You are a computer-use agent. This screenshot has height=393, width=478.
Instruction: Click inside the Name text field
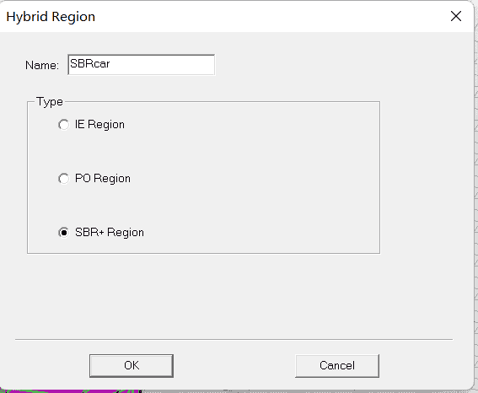point(142,65)
